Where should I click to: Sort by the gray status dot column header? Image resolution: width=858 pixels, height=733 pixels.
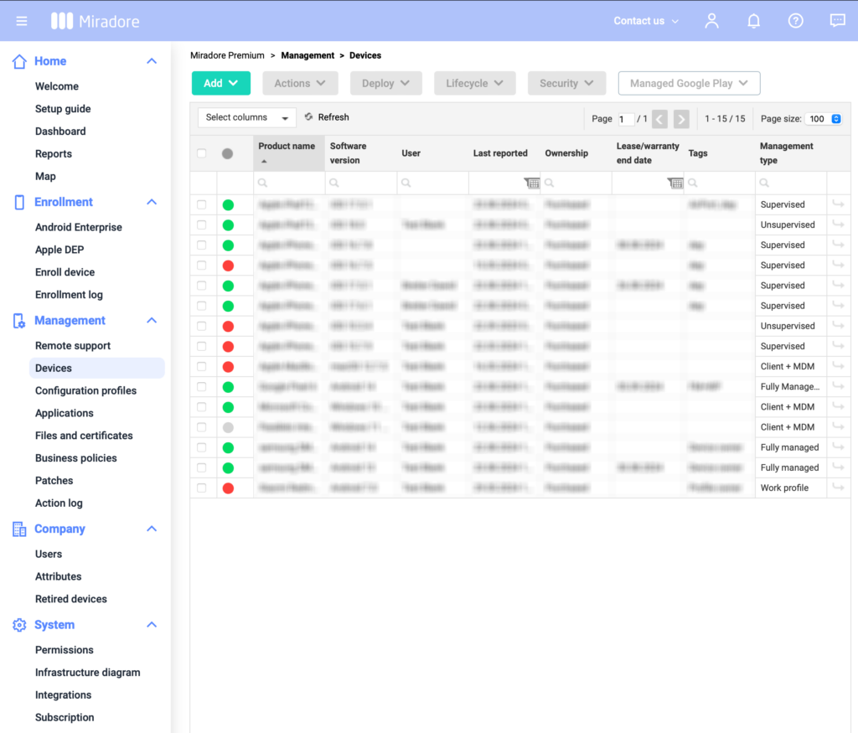pyautogui.click(x=227, y=153)
